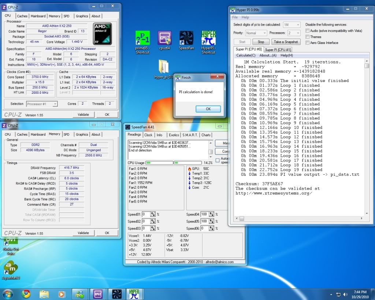Open SpeedFan S.M.A.R.T. tab
Screen dimensions: 375x300
[x=190, y=135]
